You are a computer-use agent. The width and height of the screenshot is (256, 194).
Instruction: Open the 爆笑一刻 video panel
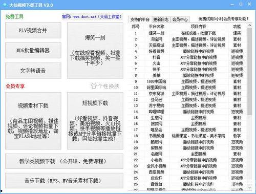pos(95,51)
